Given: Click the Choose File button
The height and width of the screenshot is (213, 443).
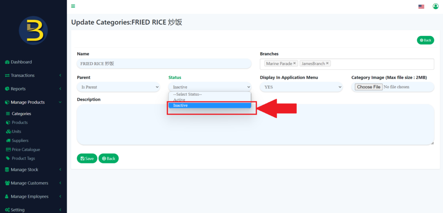Looking at the screenshot, I should point(369,87).
